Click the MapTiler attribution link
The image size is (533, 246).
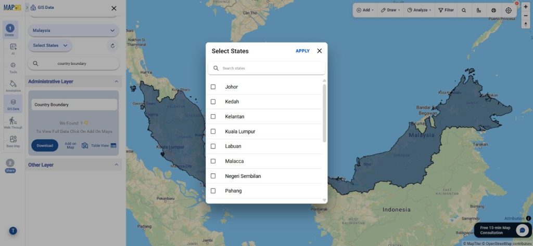[472, 243]
